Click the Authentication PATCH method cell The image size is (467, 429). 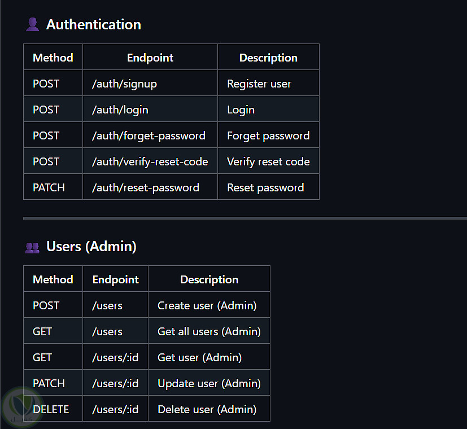[49, 187]
